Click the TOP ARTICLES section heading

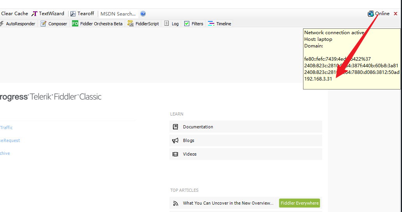(184, 190)
